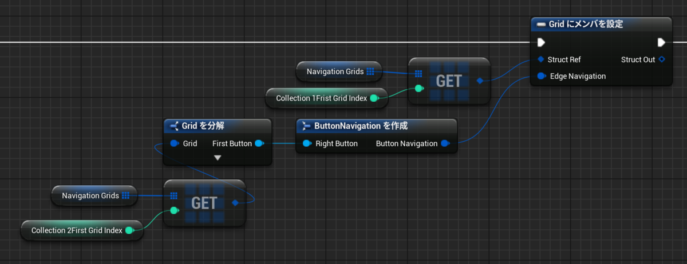Select the 'Grid を分解' node header

tap(218, 126)
